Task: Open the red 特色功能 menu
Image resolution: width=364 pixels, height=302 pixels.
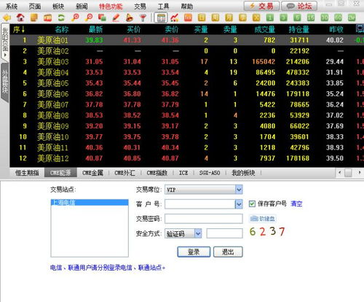Action: [111, 7]
